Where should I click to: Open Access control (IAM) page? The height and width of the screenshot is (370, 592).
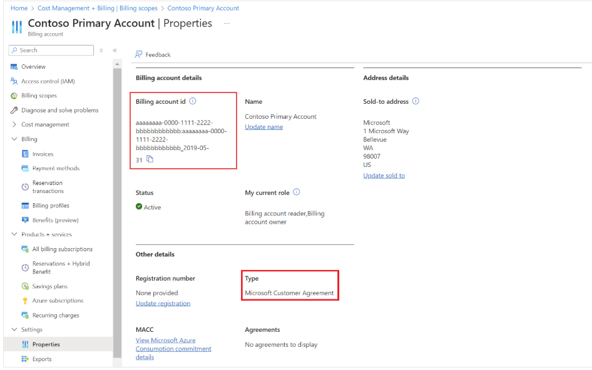(48, 81)
